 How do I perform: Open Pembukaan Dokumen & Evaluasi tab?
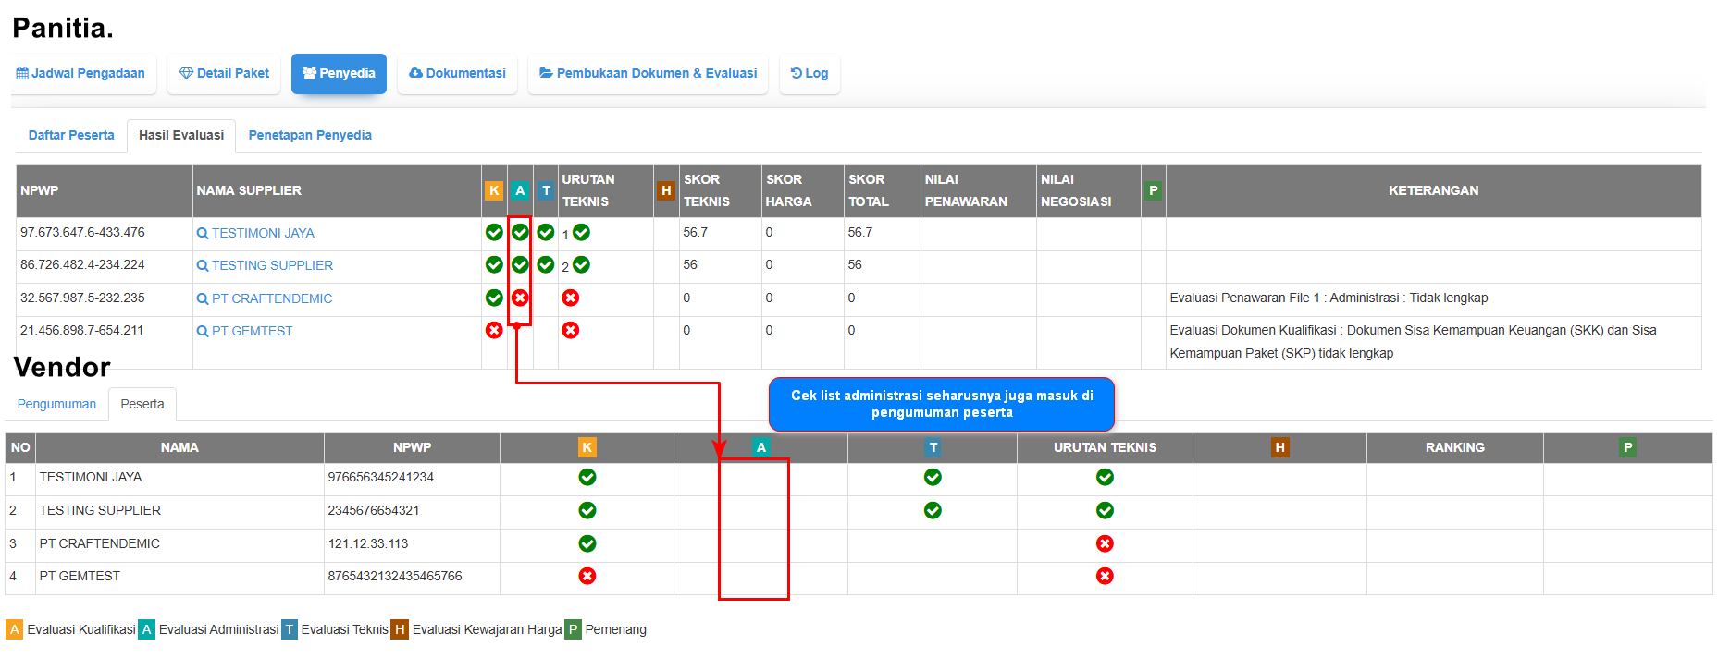pyautogui.click(x=648, y=73)
